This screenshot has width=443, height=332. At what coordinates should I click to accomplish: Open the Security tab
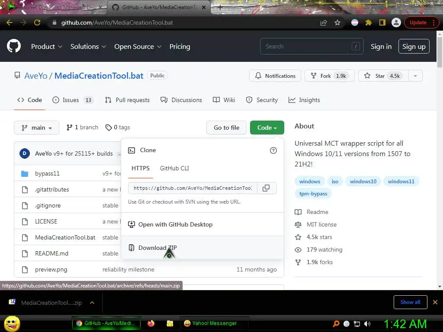(262, 100)
